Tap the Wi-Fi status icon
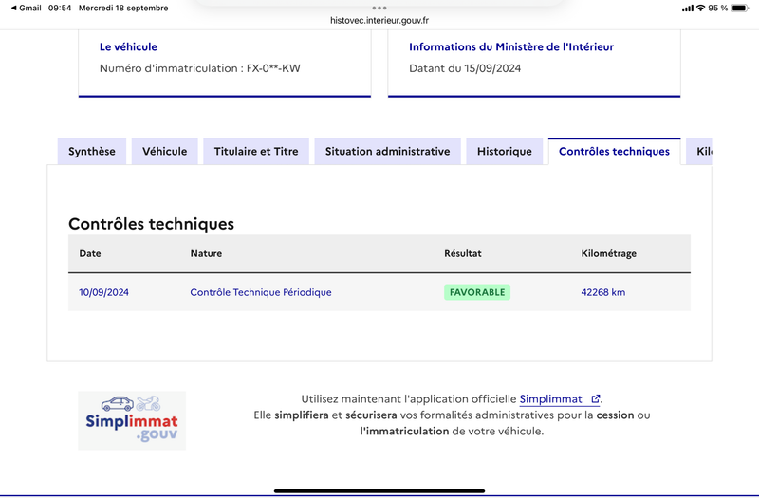759x498 pixels. (x=700, y=9)
